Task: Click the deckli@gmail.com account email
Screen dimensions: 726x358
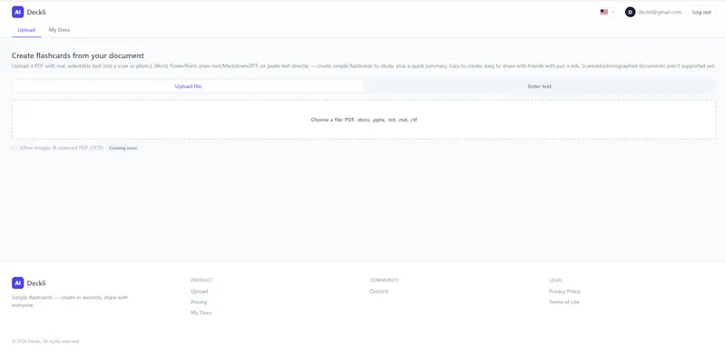Action: [x=660, y=12]
